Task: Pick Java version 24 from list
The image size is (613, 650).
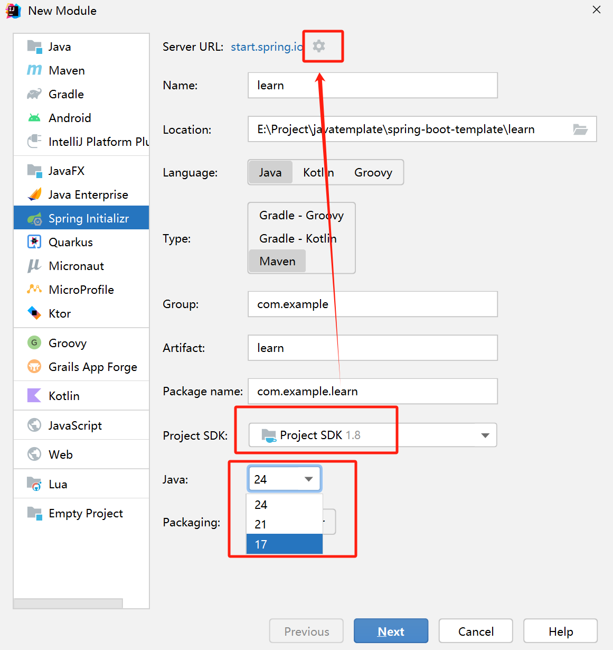Action: point(284,505)
